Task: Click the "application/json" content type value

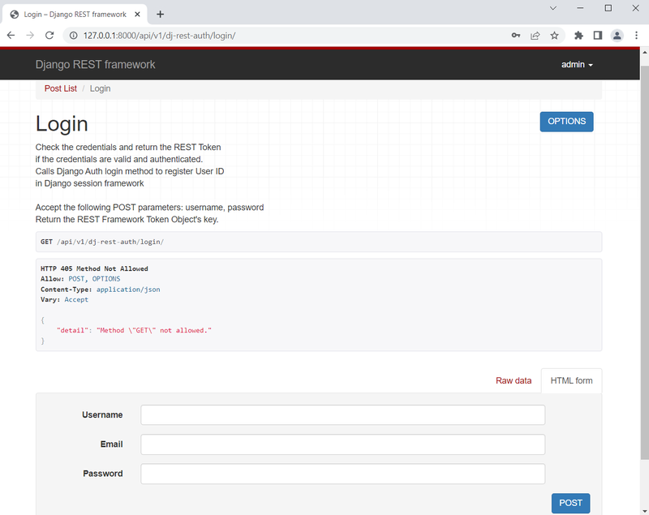Action: 128,290
